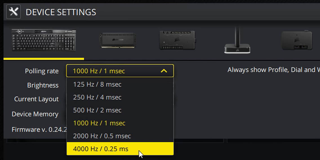The width and height of the screenshot is (320, 160).
Task: Select the Lighting Node device at right edge
Action: 297,40
